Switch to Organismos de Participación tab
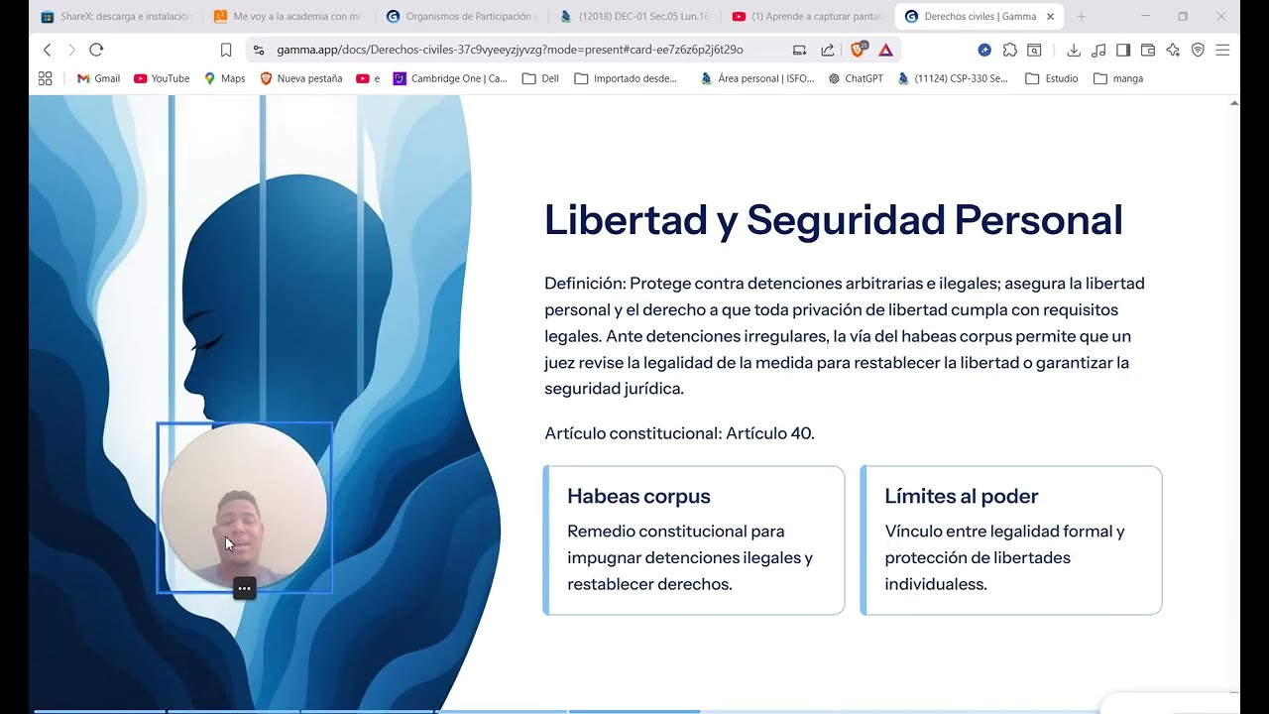The image size is (1269, 714). click(x=461, y=17)
